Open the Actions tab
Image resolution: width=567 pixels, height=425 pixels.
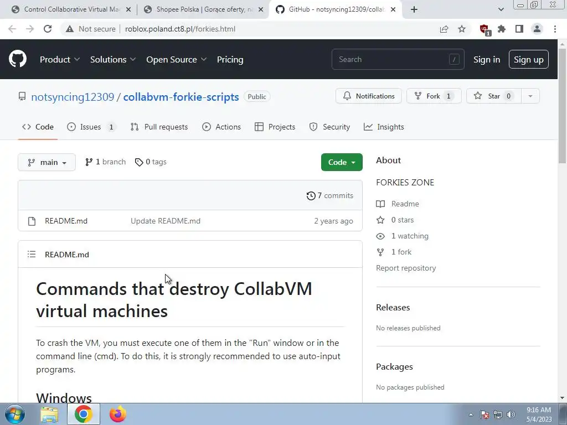[221, 127]
